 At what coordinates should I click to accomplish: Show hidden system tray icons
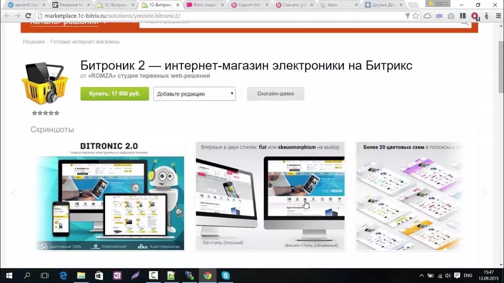tap(422, 276)
